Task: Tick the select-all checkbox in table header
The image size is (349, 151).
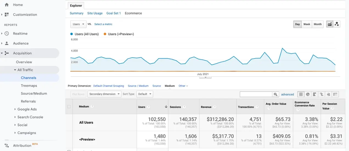Action: click(69, 107)
